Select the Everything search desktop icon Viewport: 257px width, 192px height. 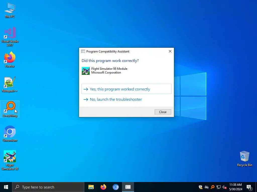click(10, 109)
